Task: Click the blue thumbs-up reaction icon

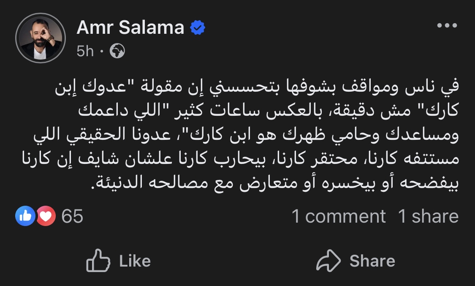Action: [25, 216]
